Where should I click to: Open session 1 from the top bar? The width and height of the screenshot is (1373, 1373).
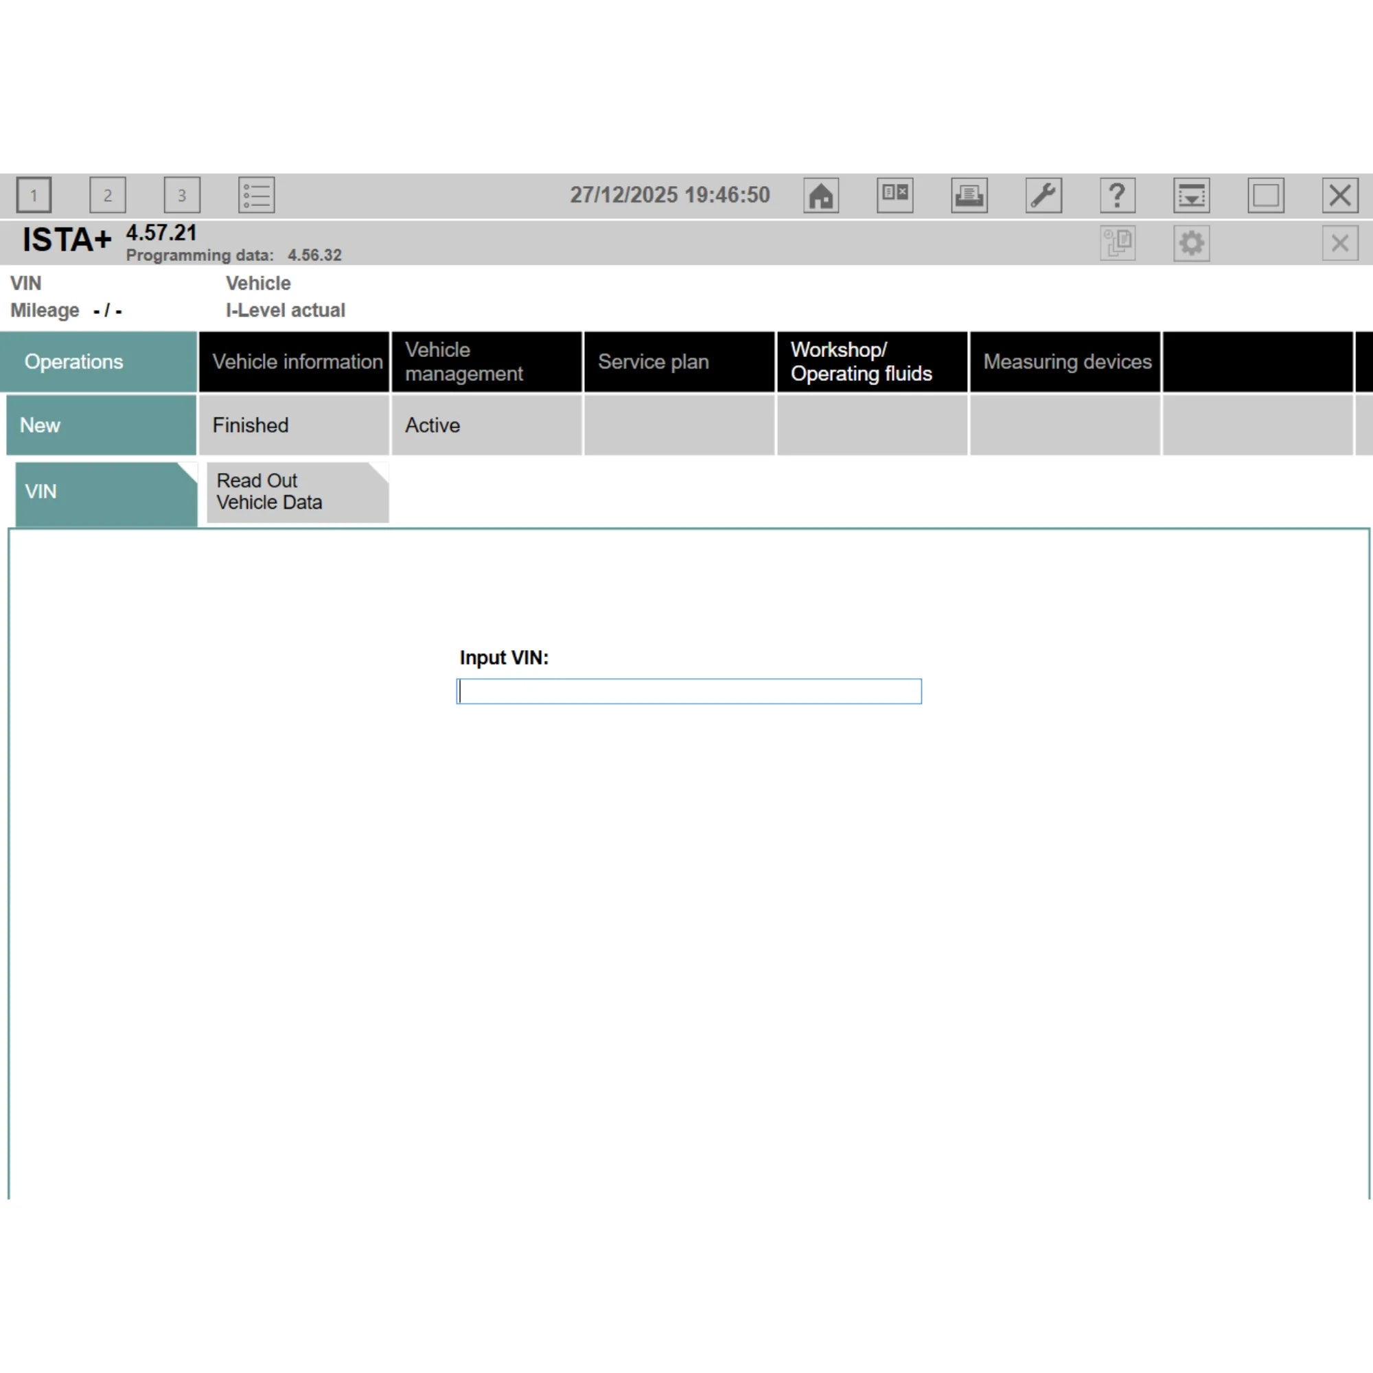point(34,196)
